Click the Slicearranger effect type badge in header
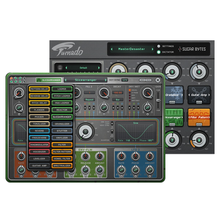The image size is (220, 220). pos(49,80)
